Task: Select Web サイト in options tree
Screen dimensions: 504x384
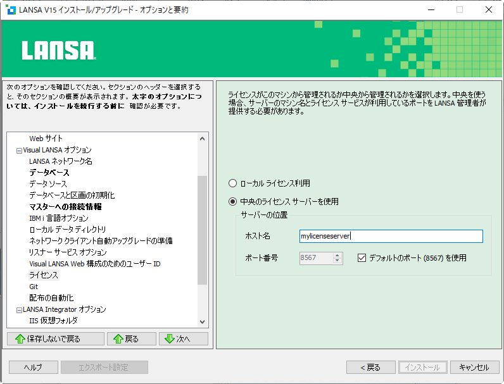Action: pyautogui.click(x=46, y=139)
